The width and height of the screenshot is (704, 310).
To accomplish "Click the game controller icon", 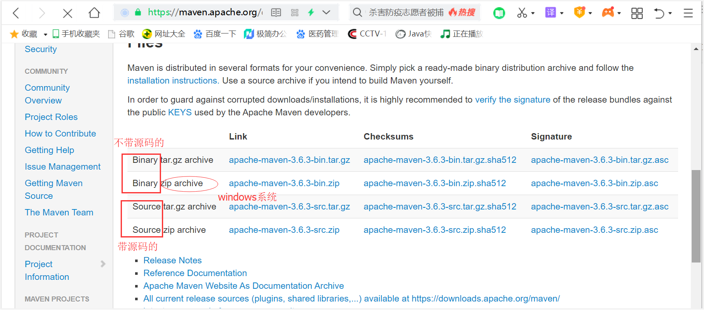I will click(x=608, y=12).
